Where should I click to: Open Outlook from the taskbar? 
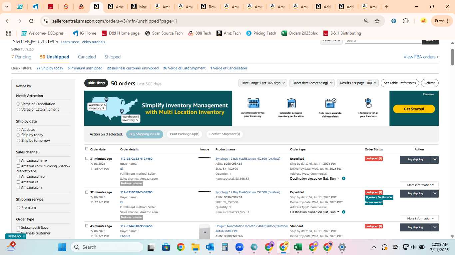[x=210, y=247]
